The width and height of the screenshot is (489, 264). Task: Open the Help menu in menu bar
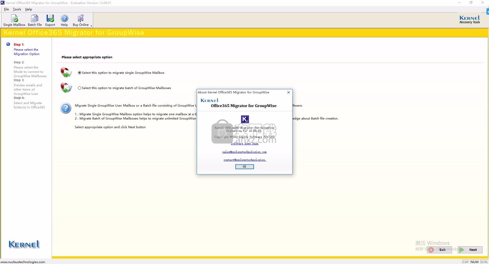28,9
